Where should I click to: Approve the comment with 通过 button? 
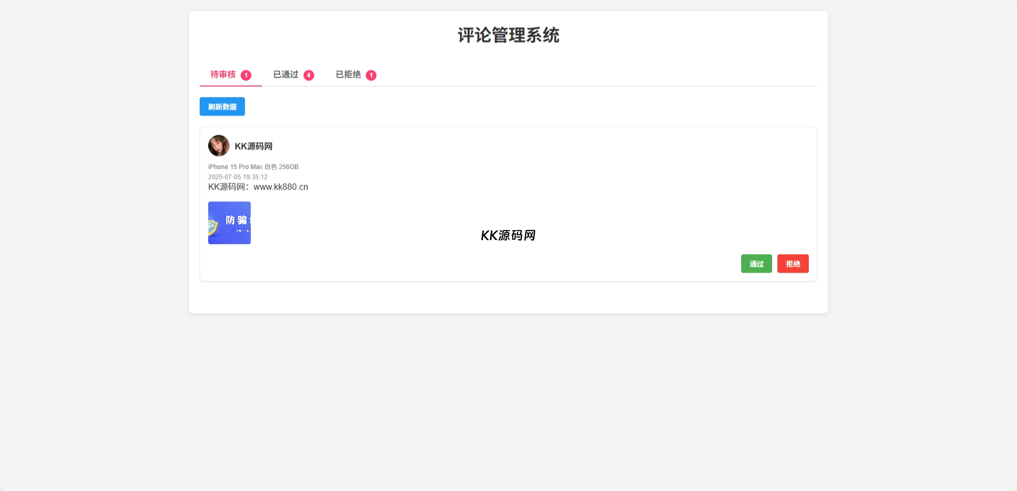756,264
